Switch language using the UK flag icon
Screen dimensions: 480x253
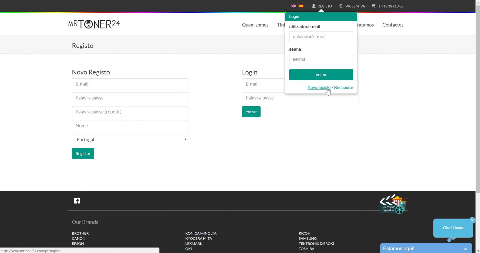coord(294,6)
